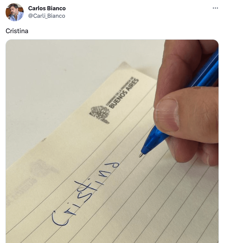
Task: Open Carlos Bianco's profile avatar
Action: 15,12
